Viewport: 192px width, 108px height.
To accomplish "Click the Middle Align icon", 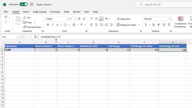I will [x=96, y=19].
